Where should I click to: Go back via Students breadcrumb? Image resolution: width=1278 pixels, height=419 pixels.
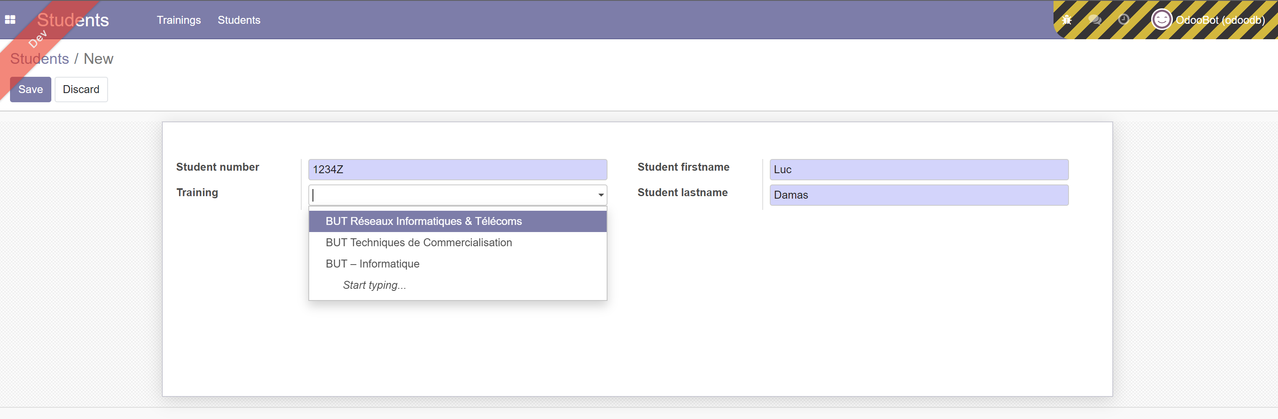[x=40, y=58]
